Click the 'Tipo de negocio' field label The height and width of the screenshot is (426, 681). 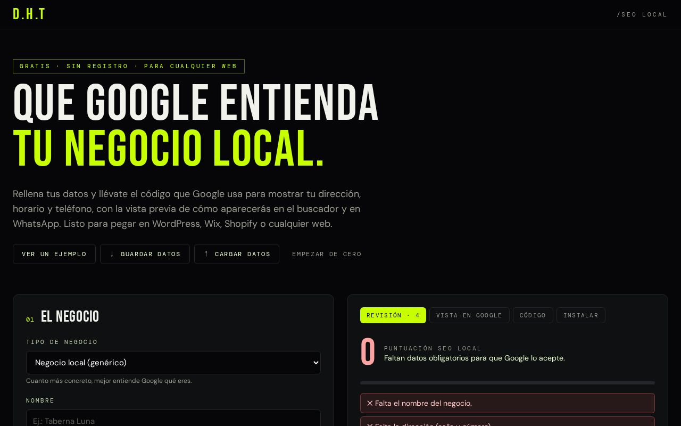click(x=62, y=342)
